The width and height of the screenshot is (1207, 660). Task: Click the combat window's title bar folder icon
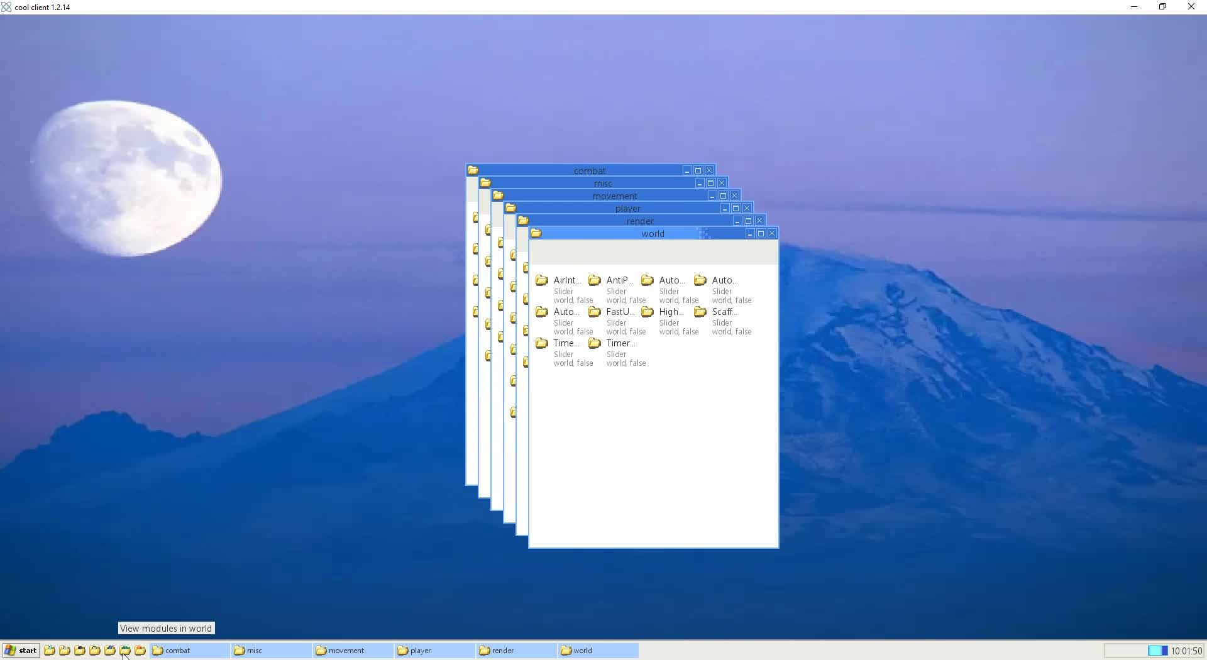(473, 170)
